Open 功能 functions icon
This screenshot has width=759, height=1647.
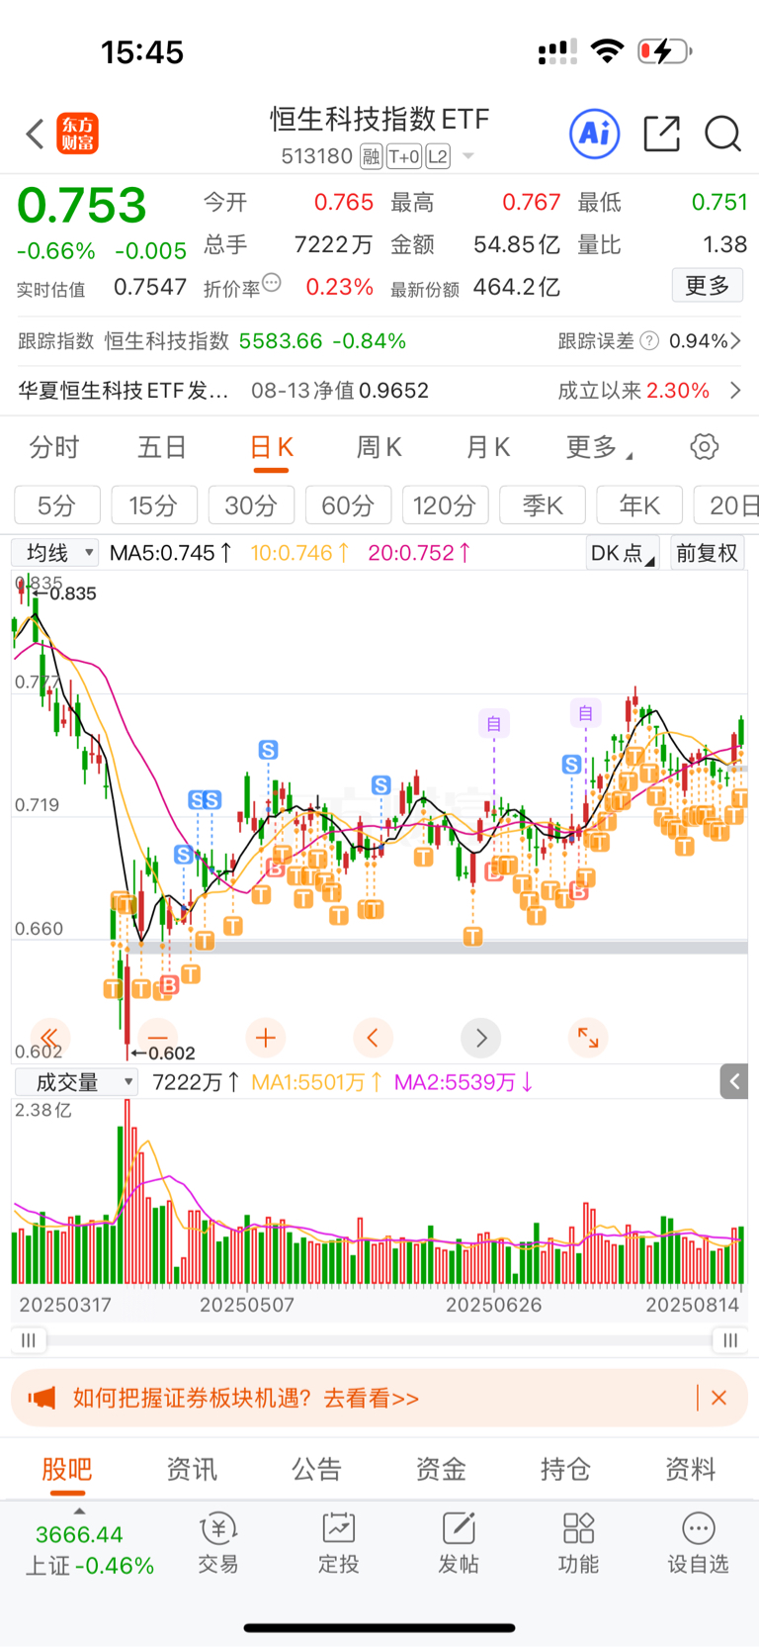click(x=578, y=1543)
